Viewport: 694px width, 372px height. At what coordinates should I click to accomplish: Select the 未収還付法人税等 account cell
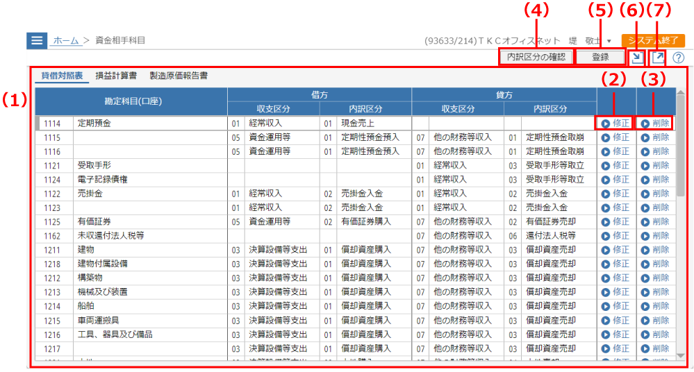click(150, 236)
